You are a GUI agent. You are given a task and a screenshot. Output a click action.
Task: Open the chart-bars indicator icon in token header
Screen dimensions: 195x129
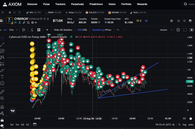[x=179, y=21]
